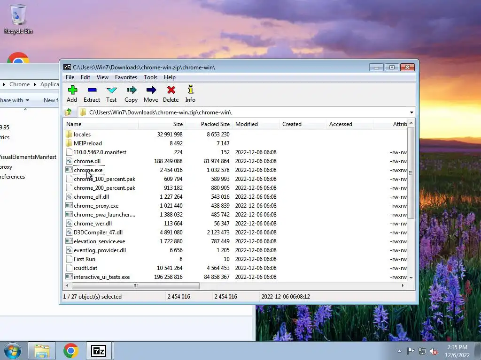
Task: Click the D3DCompiler_47.dll file icon
Action: pyautogui.click(x=69, y=232)
